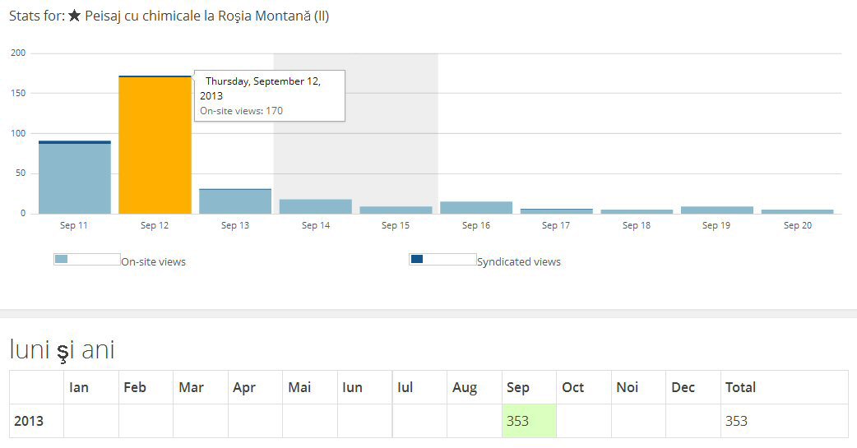This screenshot has width=857, height=448.
Task: Click the Sep 14 bar in chart
Action: 316,206
